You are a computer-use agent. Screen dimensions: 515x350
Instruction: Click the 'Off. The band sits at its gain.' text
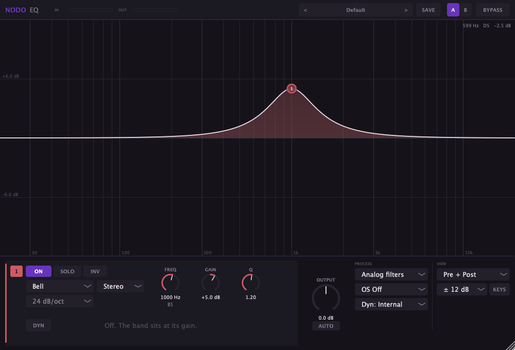click(151, 325)
